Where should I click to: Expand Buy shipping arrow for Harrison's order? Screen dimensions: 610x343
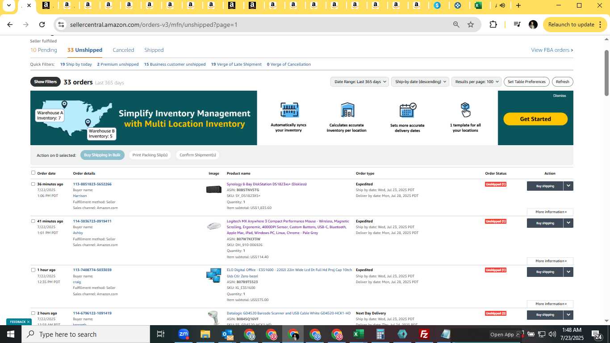pos(568,186)
